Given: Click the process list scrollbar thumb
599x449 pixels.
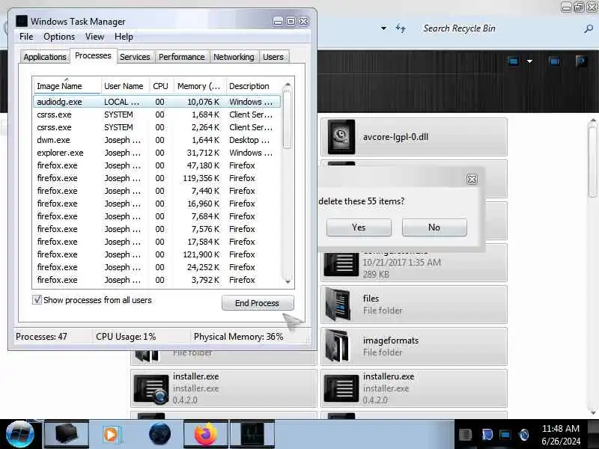Looking at the screenshot, I should (x=288, y=118).
